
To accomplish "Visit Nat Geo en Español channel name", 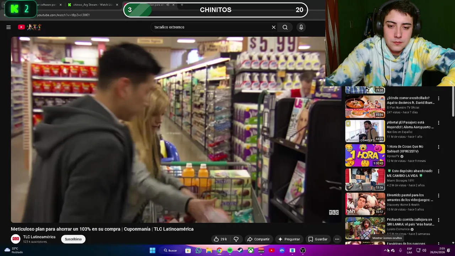I will pyautogui.click(x=400, y=132).
